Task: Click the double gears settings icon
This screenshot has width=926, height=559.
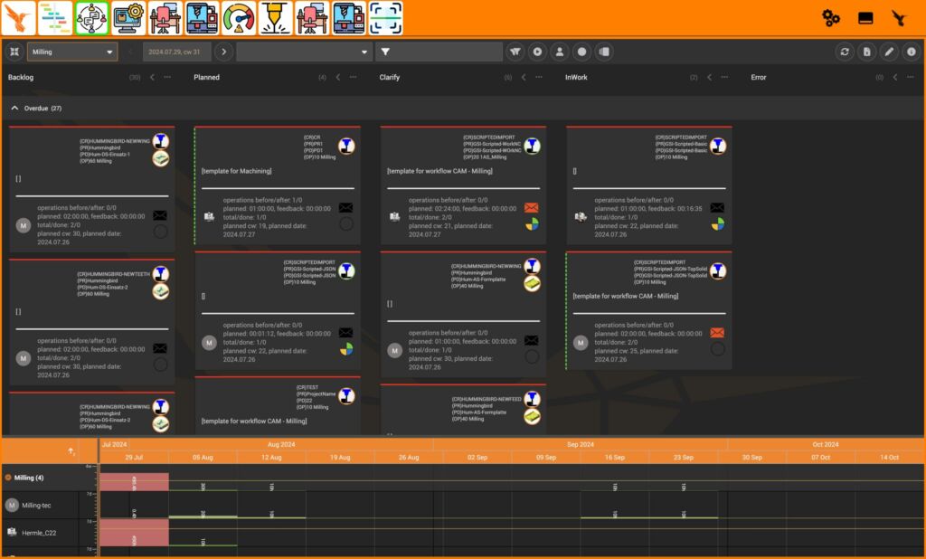Action: click(x=830, y=18)
